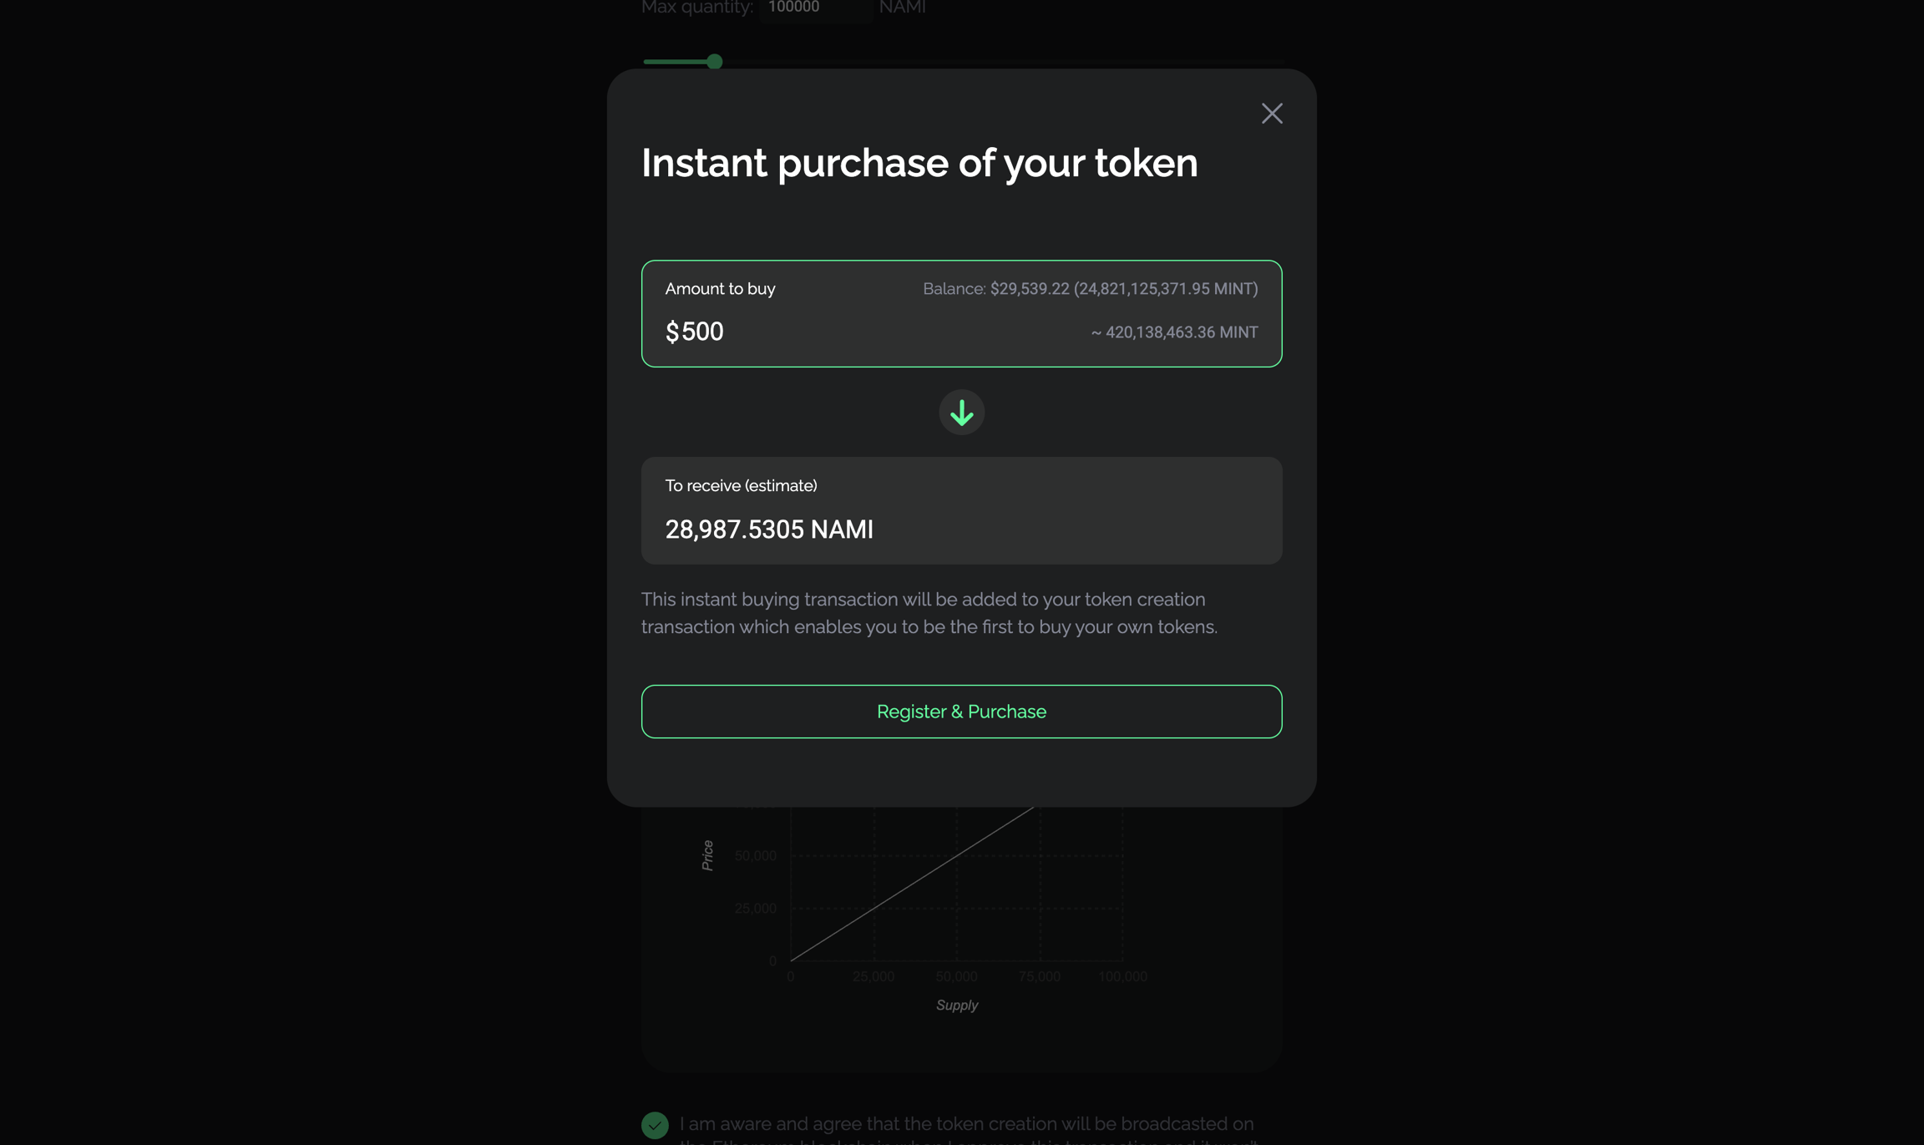Toggle the token creation agreement checkbox
The width and height of the screenshot is (1924, 1145).
[655, 1124]
